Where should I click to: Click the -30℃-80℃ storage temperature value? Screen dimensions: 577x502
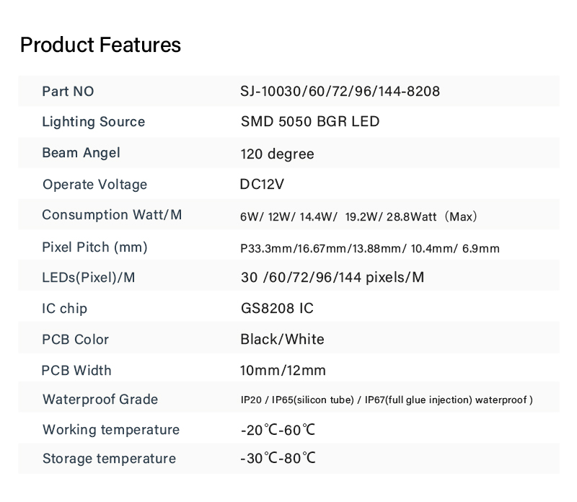coord(278,458)
